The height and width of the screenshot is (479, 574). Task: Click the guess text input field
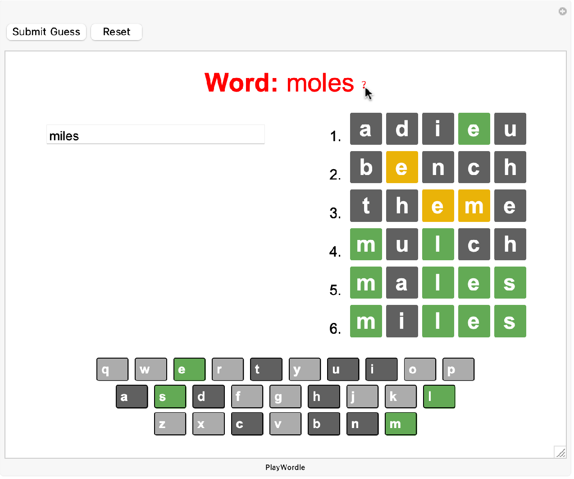click(155, 135)
